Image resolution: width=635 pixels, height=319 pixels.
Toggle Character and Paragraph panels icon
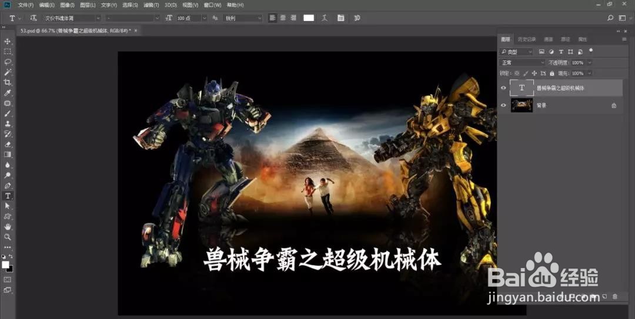point(340,18)
